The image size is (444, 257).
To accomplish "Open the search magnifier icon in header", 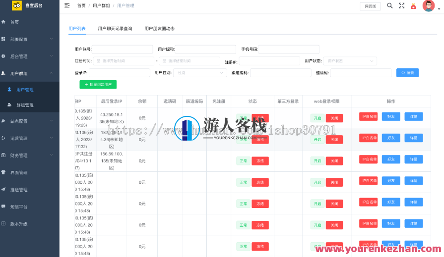I will 390,5.
